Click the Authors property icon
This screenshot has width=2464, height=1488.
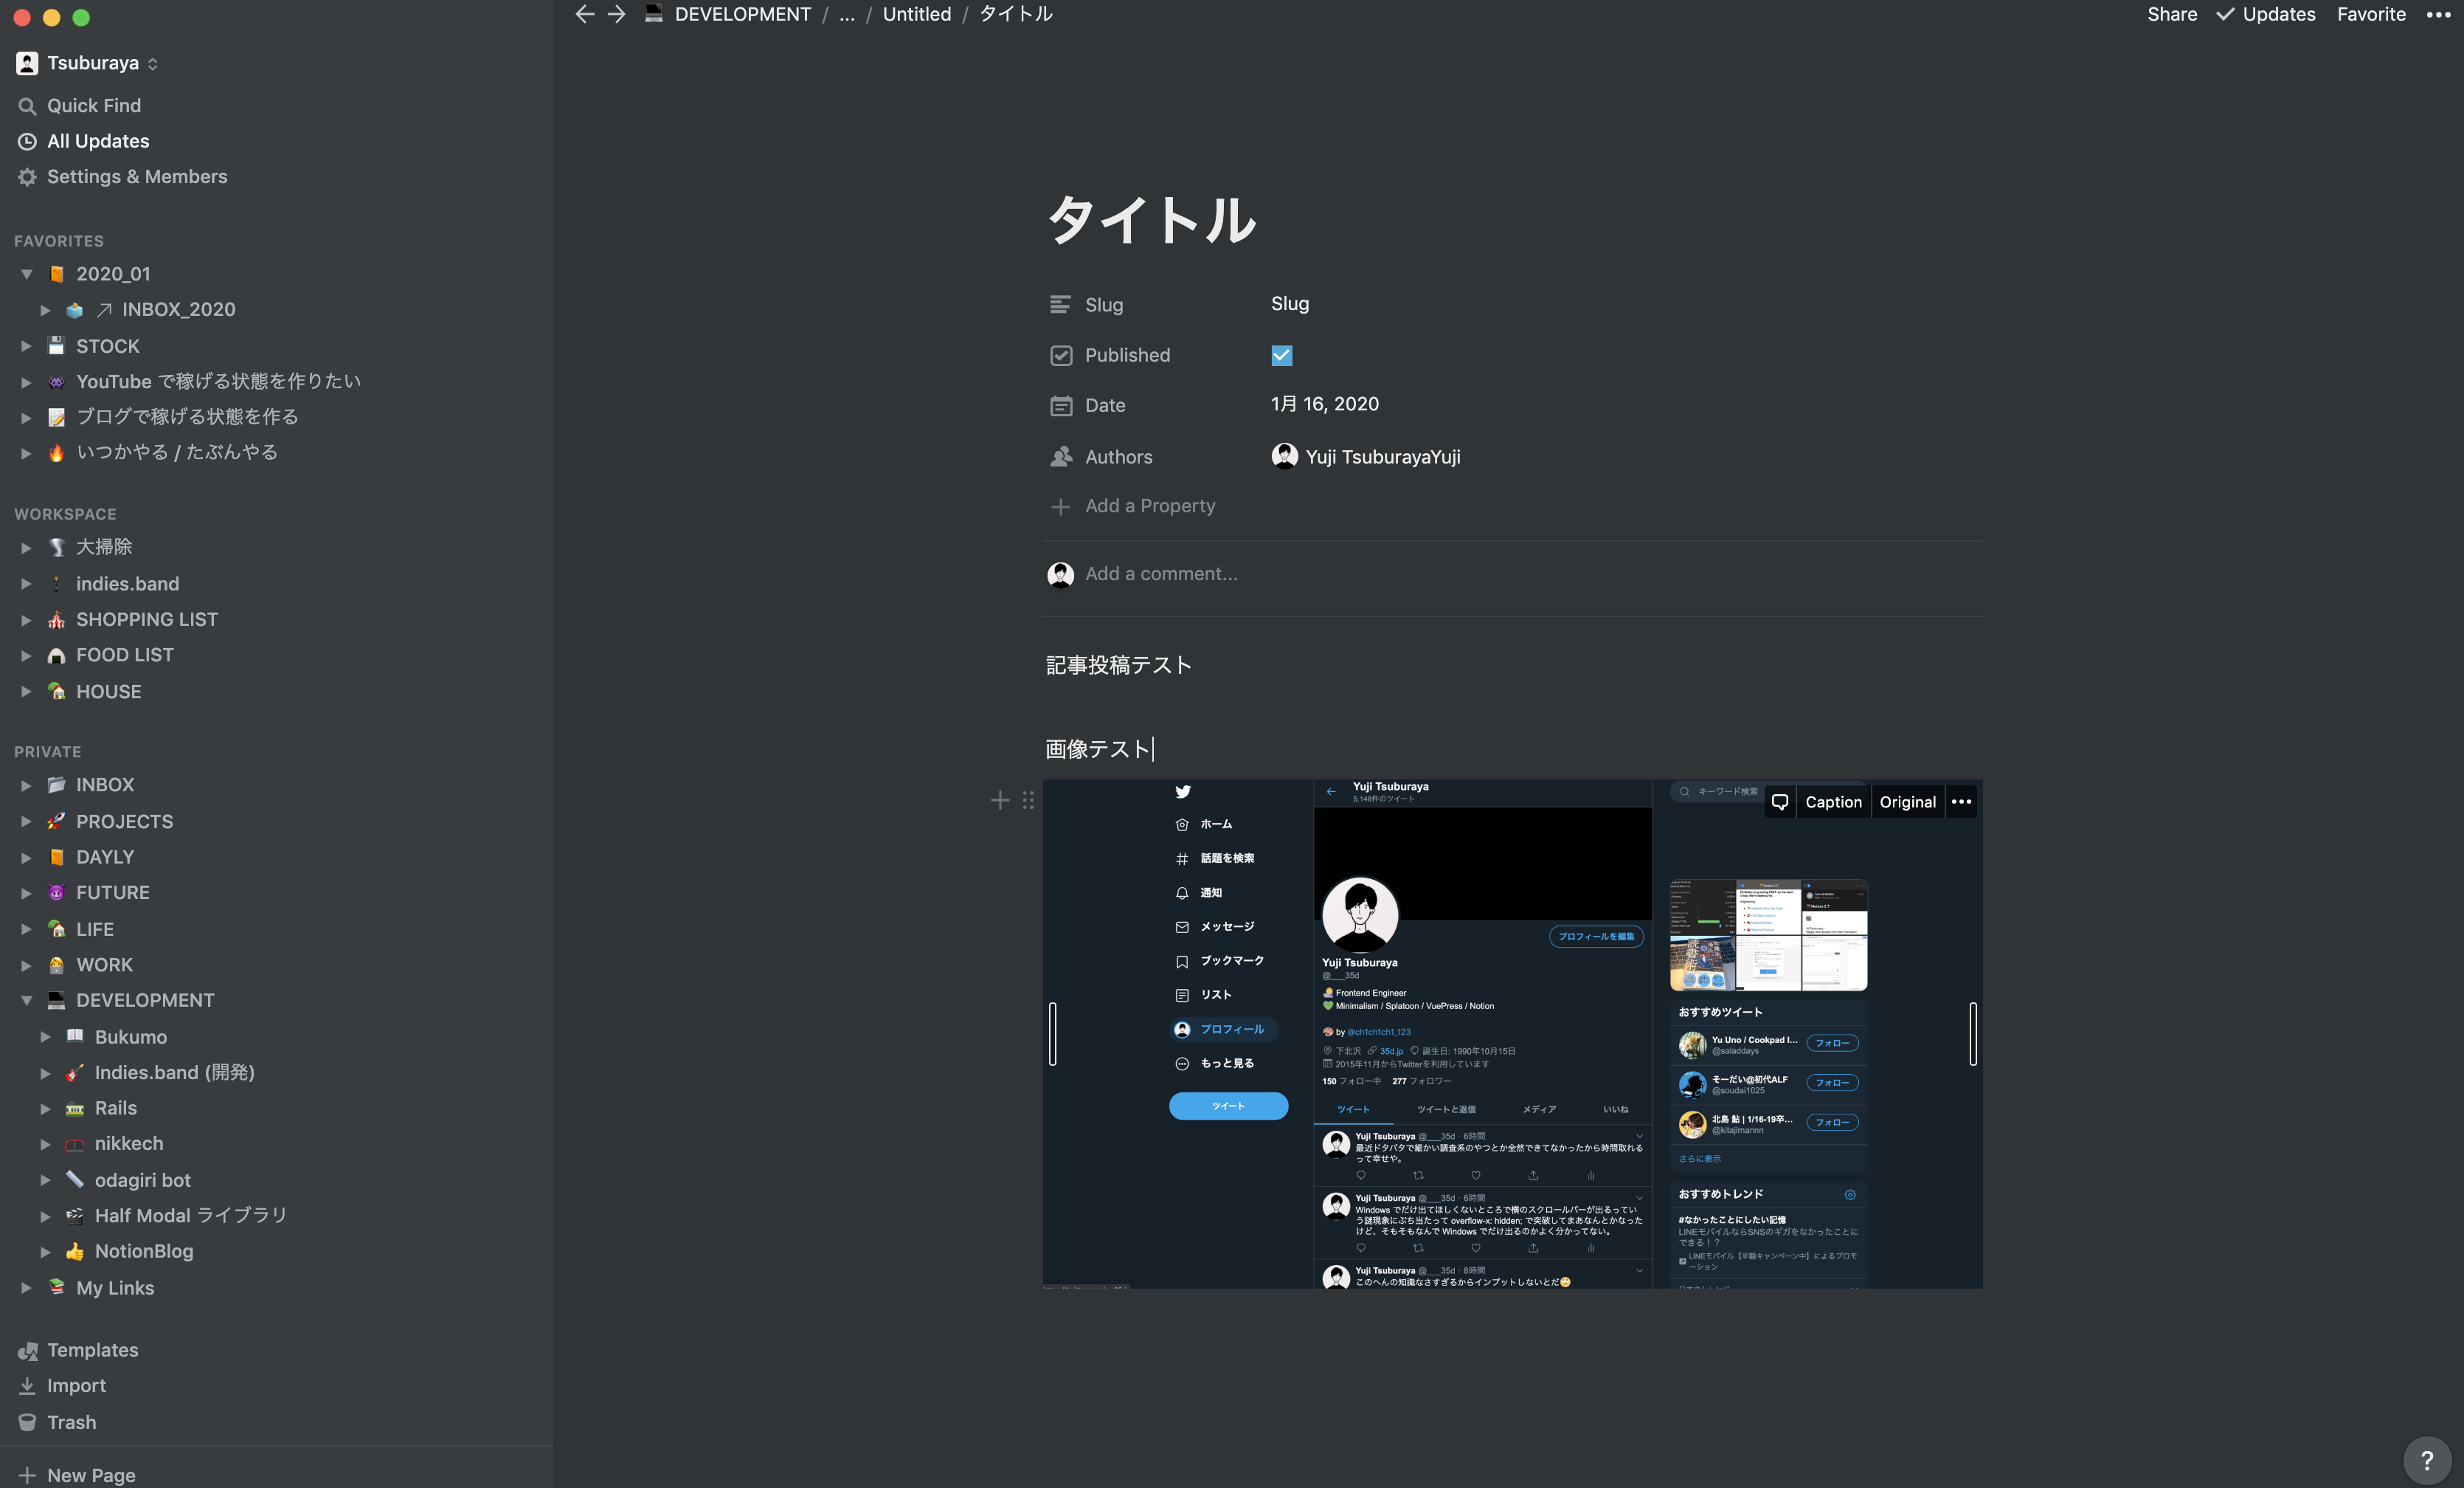(1060, 456)
